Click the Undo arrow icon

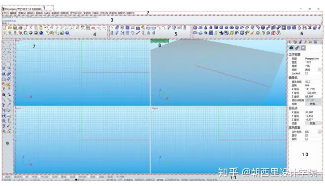tap(46, 28)
